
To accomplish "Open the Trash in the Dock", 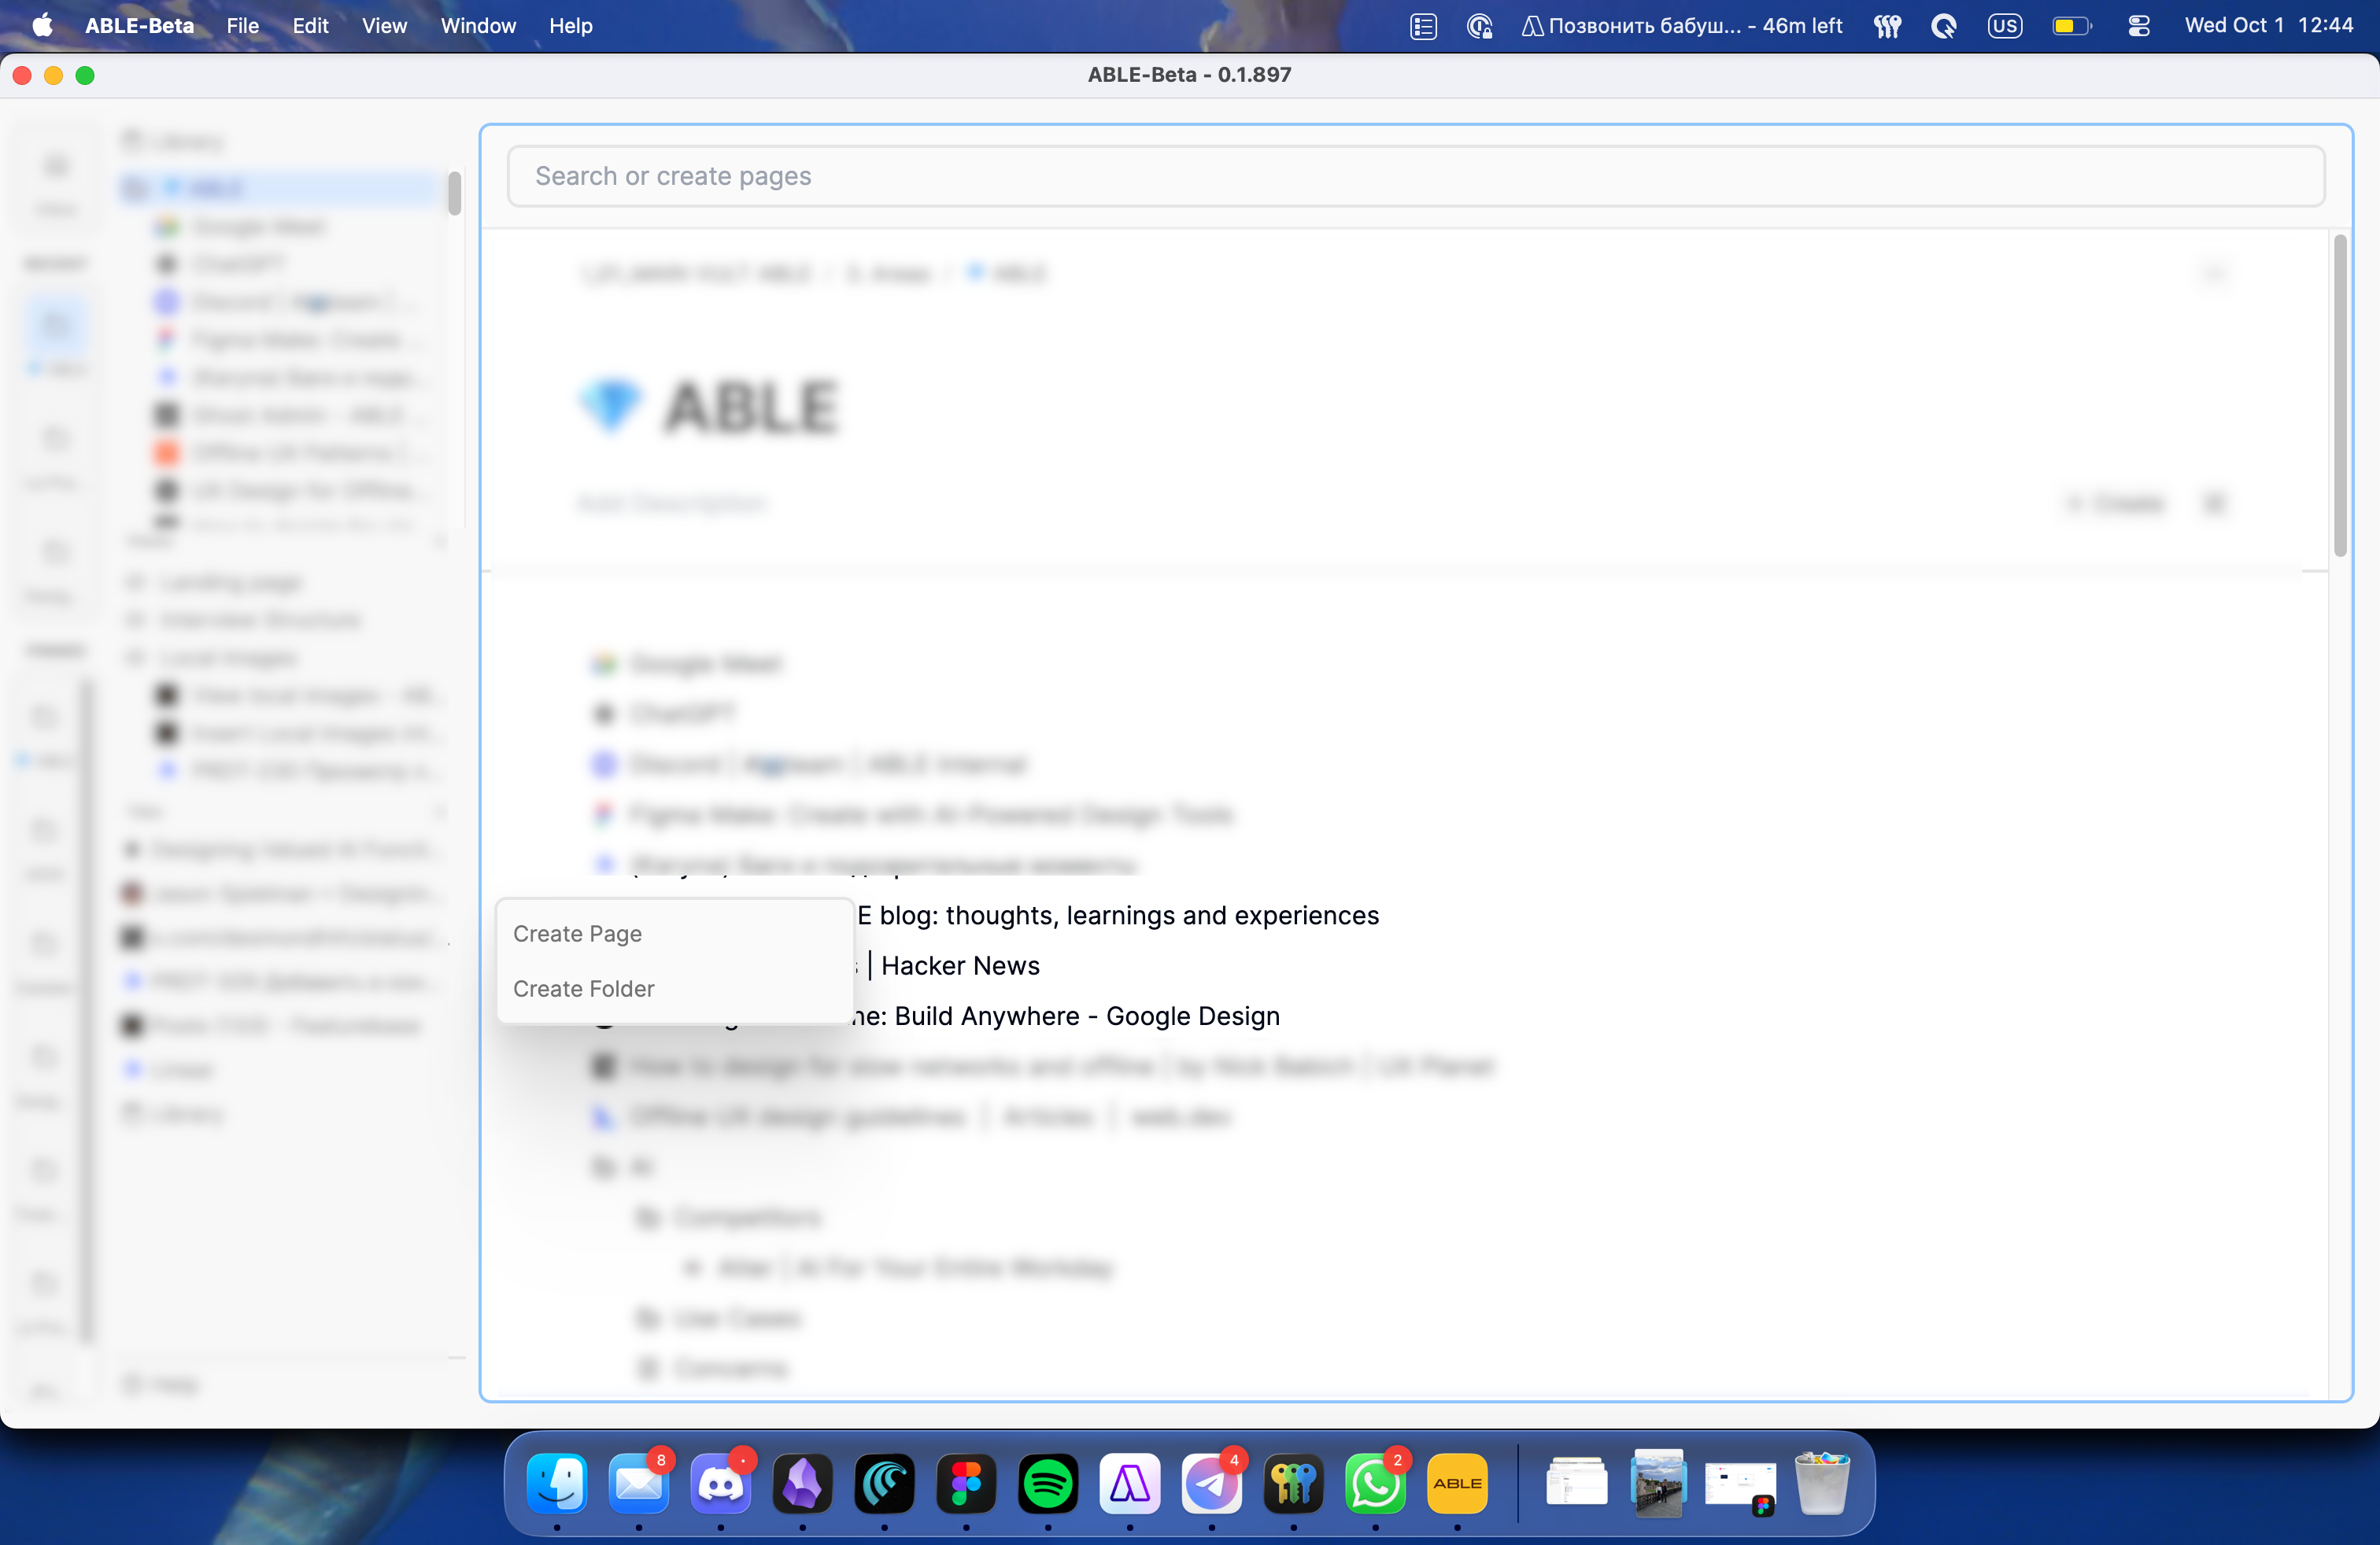I will click(x=1822, y=1482).
